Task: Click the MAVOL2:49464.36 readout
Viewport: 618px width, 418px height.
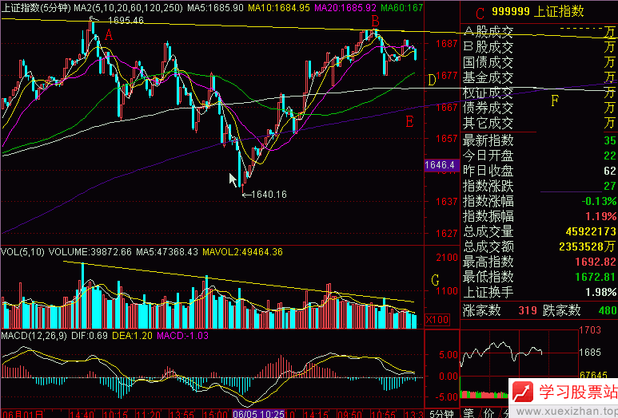Action: pos(242,251)
